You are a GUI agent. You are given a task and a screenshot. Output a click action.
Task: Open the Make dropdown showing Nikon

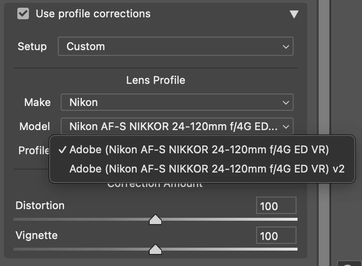coord(177,102)
